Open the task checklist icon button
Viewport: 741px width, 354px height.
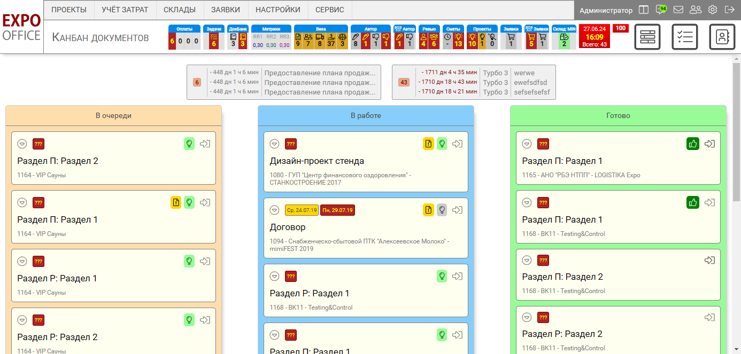click(x=685, y=37)
